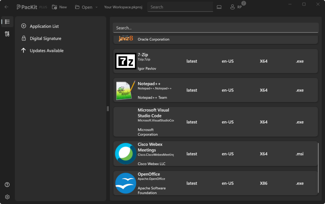Click Apache Software Foundation publisher text

[151, 190]
